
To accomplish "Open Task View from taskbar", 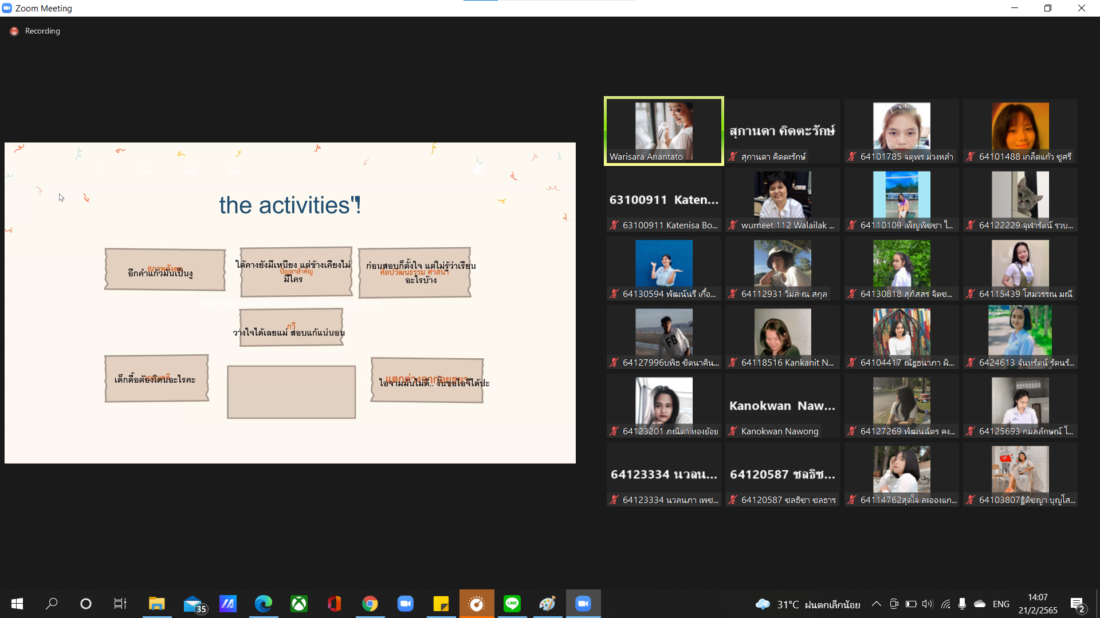I will [120, 604].
